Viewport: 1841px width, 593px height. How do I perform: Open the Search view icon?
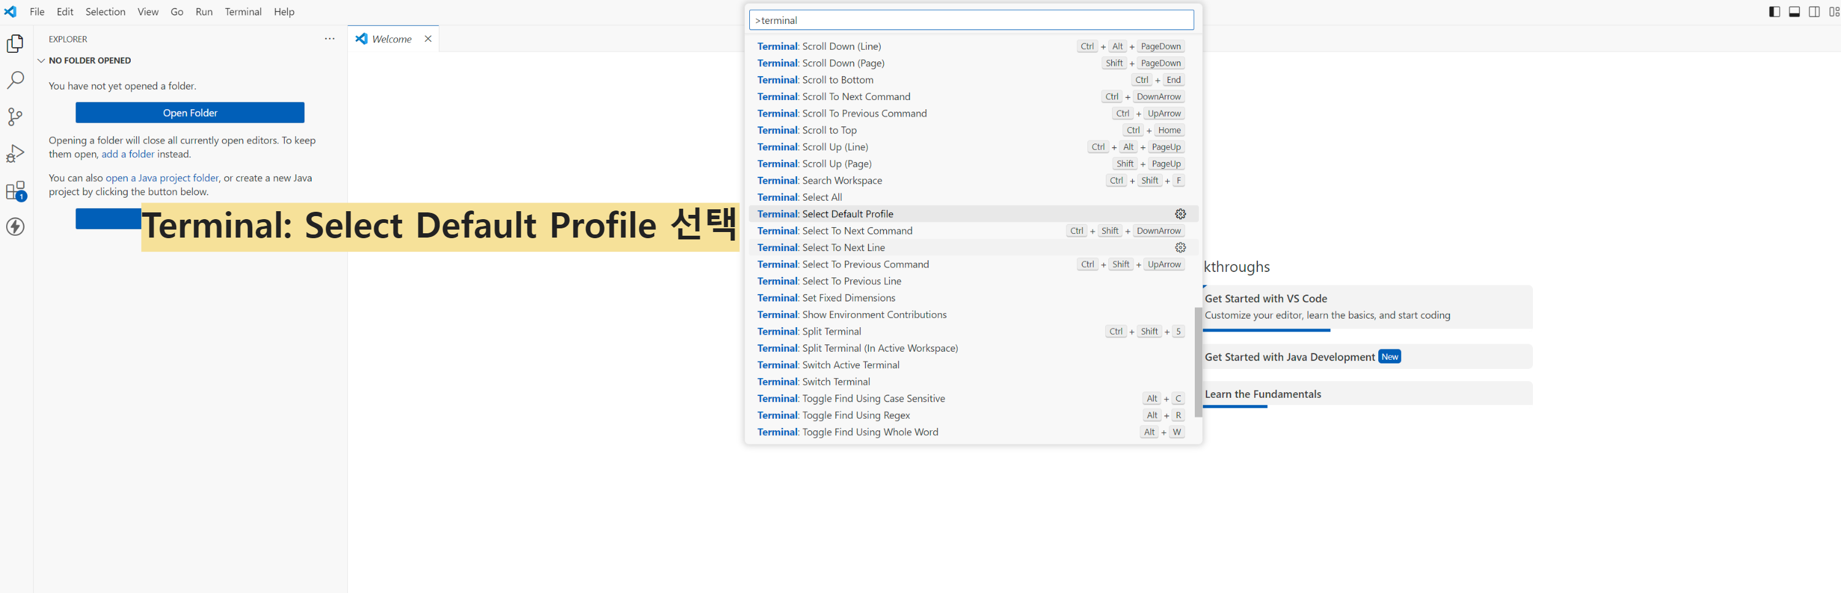tap(15, 79)
